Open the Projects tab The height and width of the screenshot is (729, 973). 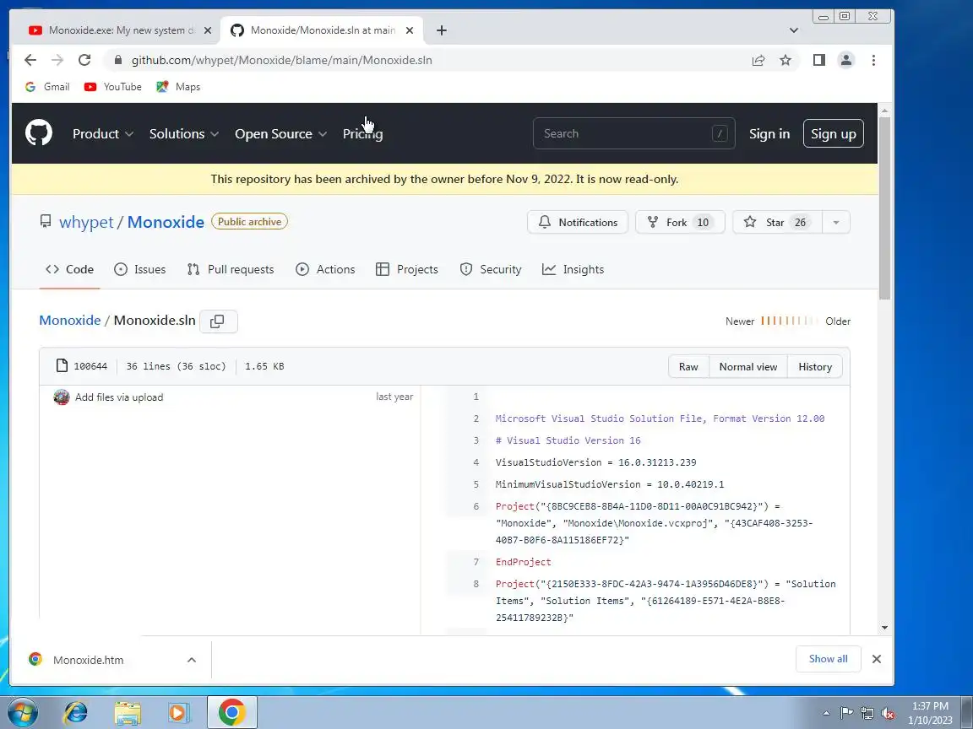coord(407,270)
